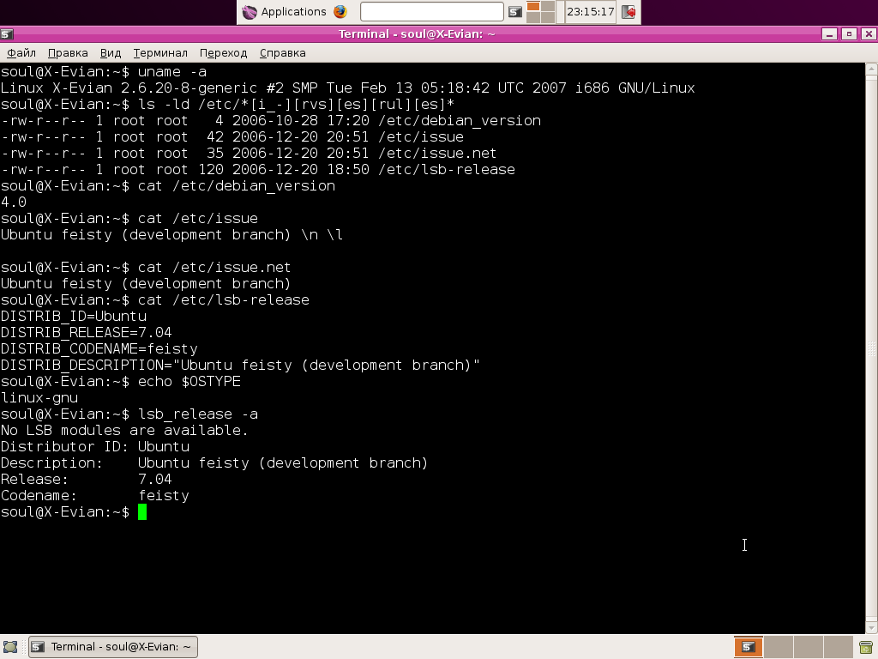Open the Терминал menu
Image resolution: width=878 pixels, height=659 pixels.
tap(160, 52)
